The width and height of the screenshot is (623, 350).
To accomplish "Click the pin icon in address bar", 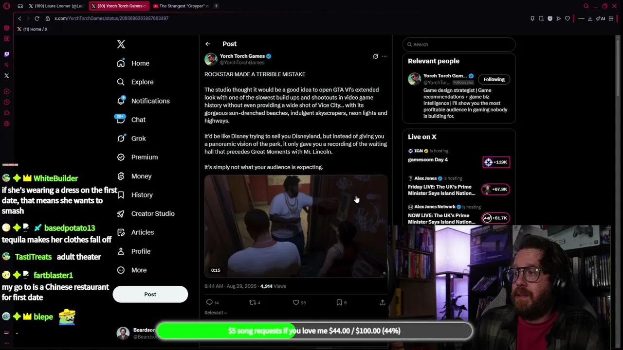I will 532,18.
